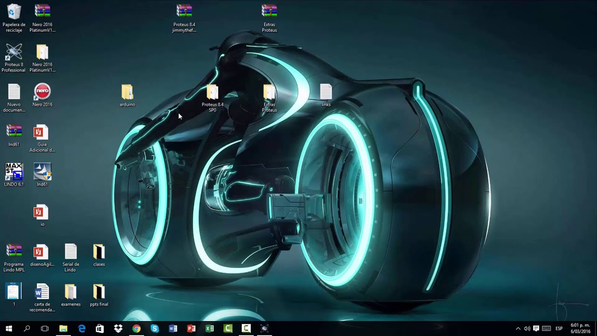This screenshot has height=336, width=597.
Task: Open Word from the taskbar
Action: (173, 329)
